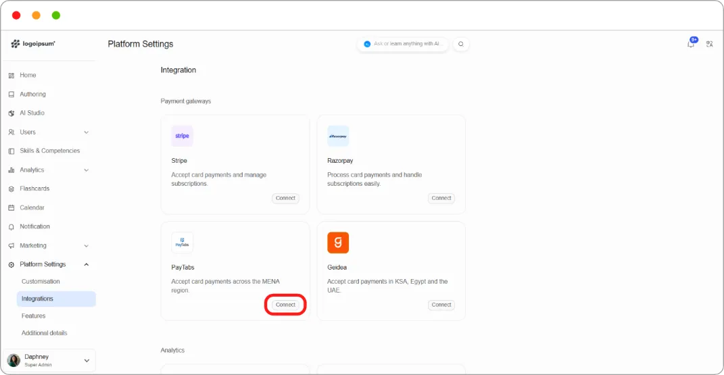The height and width of the screenshot is (375, 724).
Task: Connect the Geidea payment gateway
Action: (x=441, y=305)
